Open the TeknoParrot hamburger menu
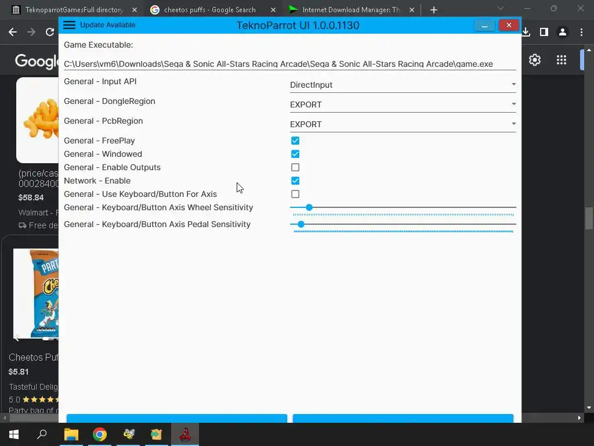Viewport: 594px width, 446px height. tap(70, 25)
